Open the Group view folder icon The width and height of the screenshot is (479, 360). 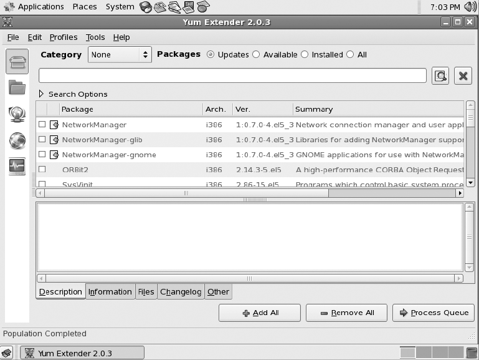coord(17,87)
